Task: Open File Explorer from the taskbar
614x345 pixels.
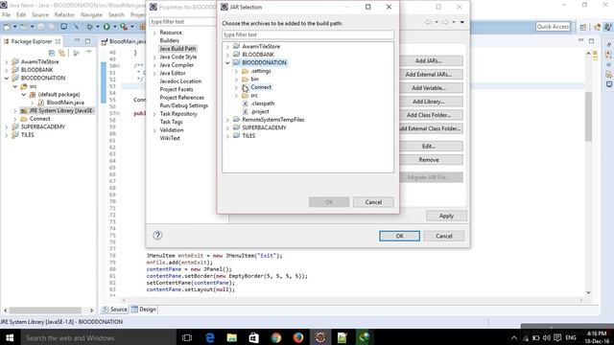Action: point(232,337)
